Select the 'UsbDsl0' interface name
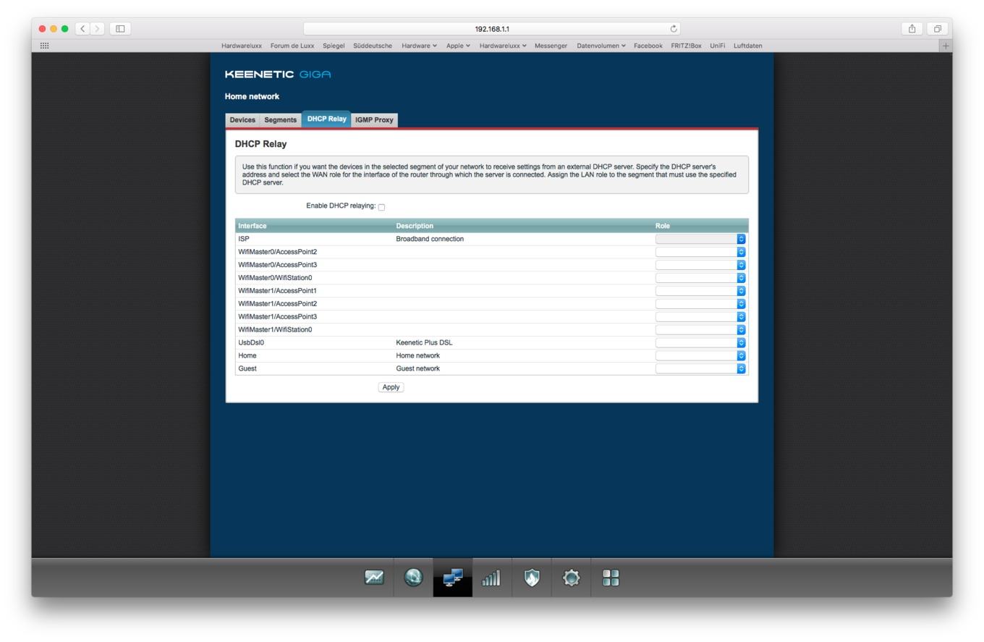Viewport: 984px width, 642px height. (x=251, y=343)
